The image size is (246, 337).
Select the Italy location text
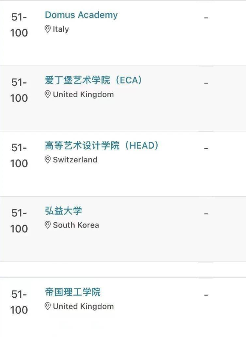click(x=61, y=29)
